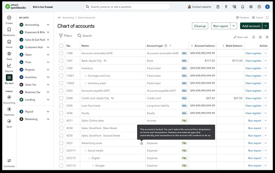
Task: Click the Accounting breadcrumb link
Action: click(68, 18)
